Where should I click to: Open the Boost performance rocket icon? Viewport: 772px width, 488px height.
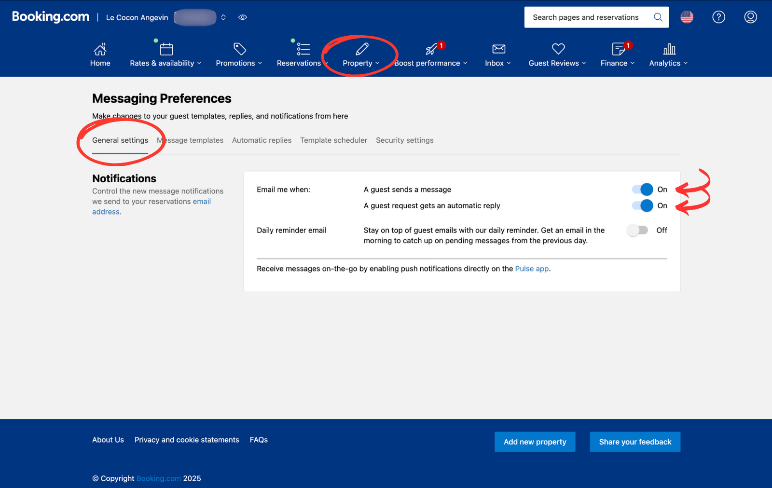430,49
